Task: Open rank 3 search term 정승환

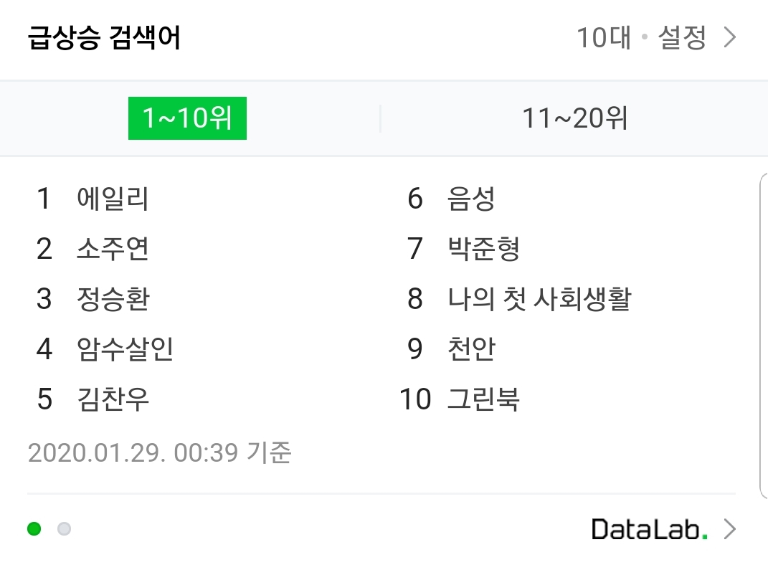Action: pos(113,299)
